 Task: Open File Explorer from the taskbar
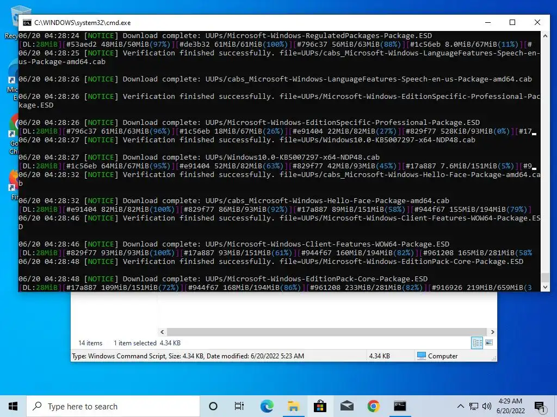coord(293,406)
